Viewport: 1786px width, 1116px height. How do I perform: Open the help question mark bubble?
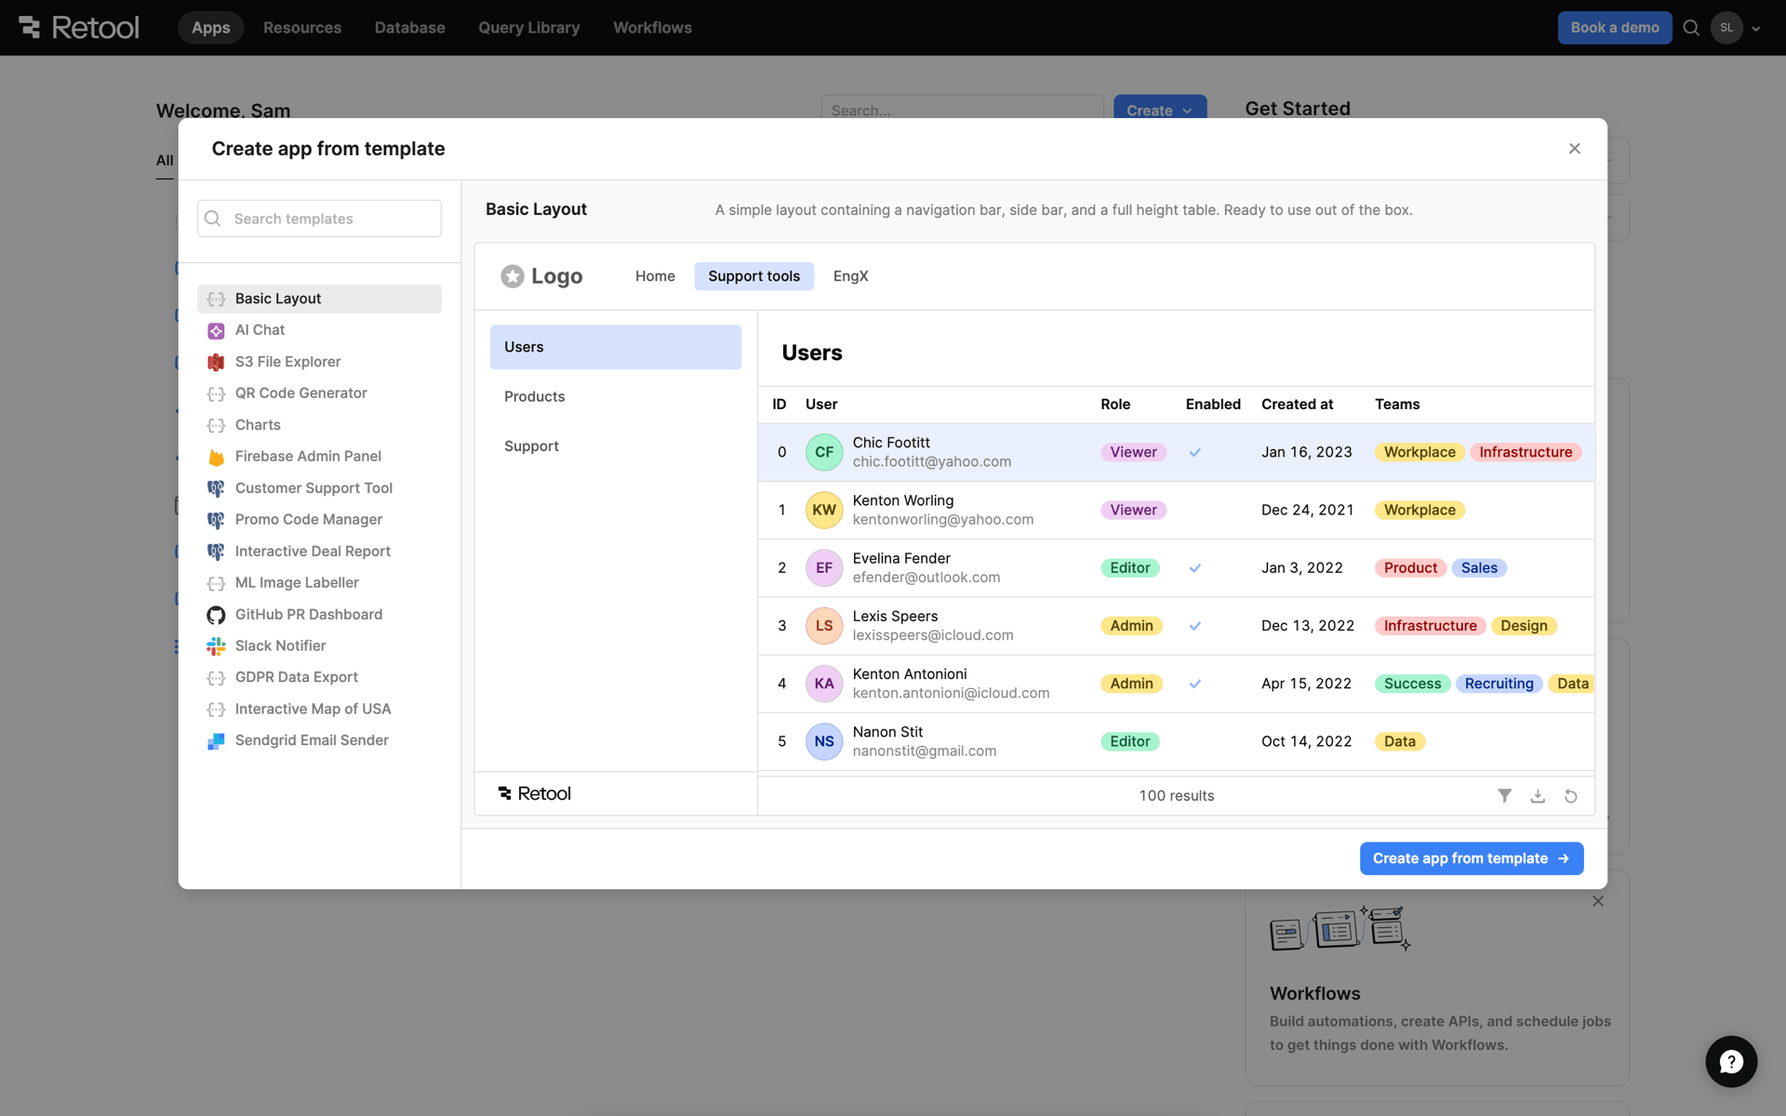[x=1731, y=1061]
